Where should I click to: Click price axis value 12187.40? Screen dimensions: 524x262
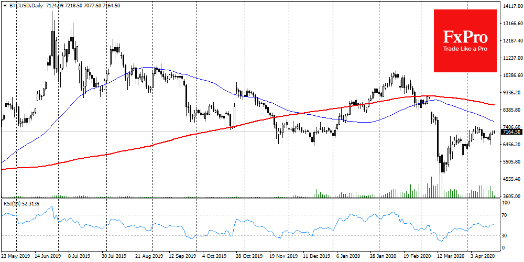[x=514, y=41]
